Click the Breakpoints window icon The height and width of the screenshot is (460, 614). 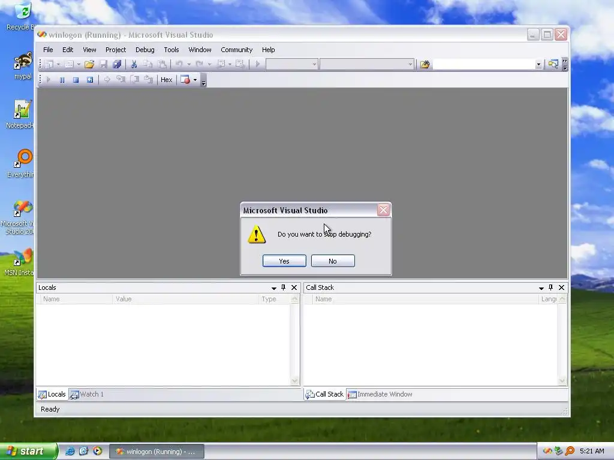tap(185, 80)
